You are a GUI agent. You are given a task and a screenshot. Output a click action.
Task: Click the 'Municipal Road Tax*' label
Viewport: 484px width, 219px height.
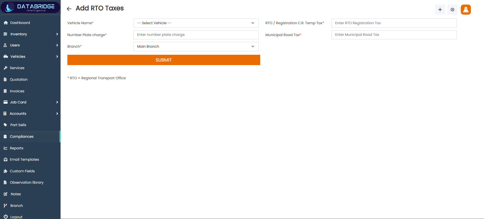[x=283, y=35]
